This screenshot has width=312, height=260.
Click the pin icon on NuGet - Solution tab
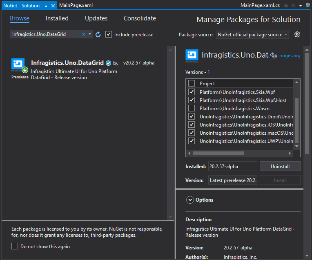[x=46, y=6]
